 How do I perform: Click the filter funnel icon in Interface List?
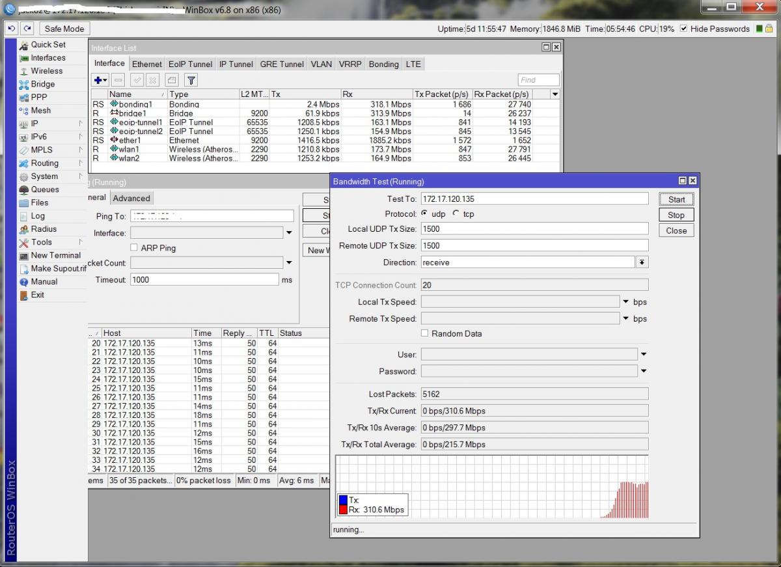tap(191, 80)
